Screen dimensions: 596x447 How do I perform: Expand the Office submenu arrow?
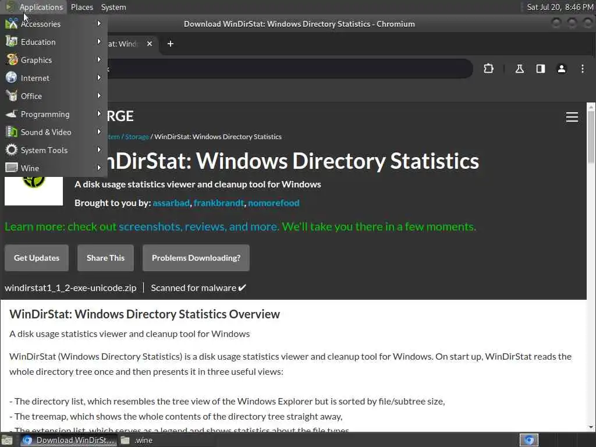(99, 96)
